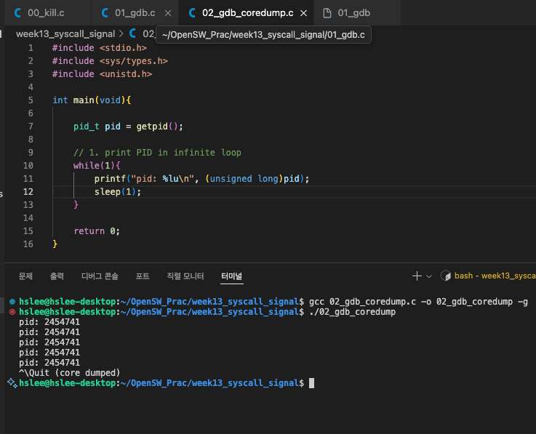
Task: Open the 문제 (Problems) panel tab
Action: [x=25, y=276]
